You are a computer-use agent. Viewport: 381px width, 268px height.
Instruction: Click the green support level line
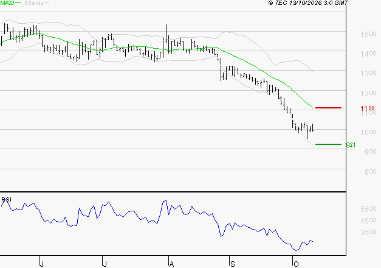(328, 144)
